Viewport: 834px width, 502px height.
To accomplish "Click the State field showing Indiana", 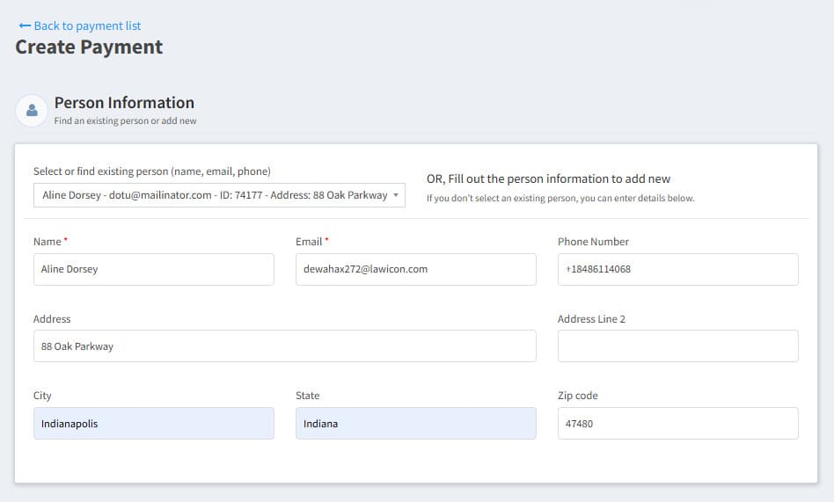I will point(416,423).
